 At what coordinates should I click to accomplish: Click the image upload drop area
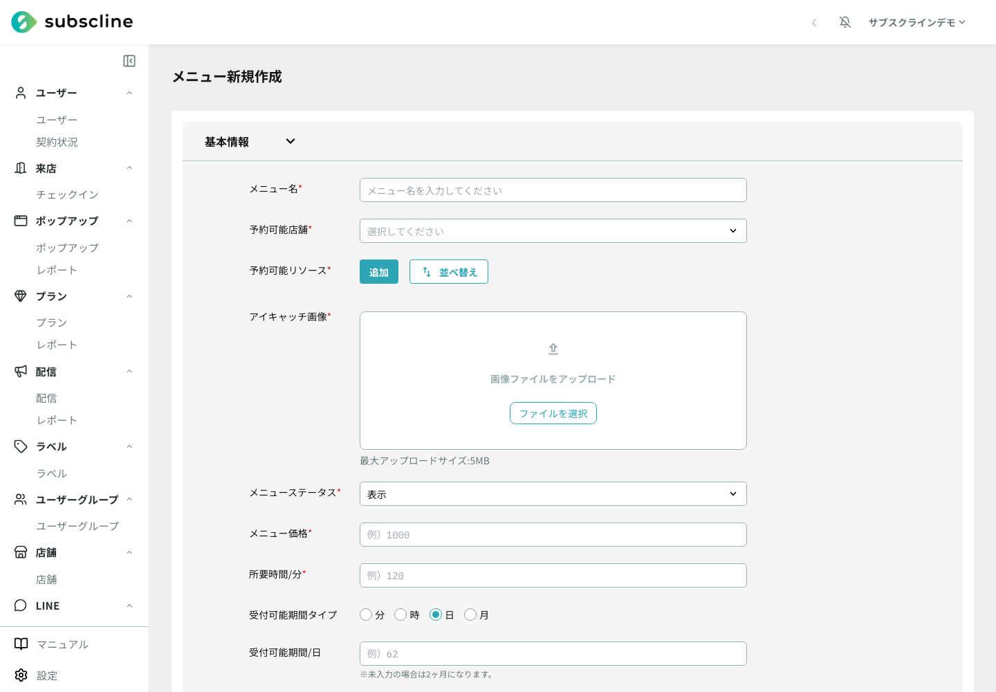pos(553,381)
